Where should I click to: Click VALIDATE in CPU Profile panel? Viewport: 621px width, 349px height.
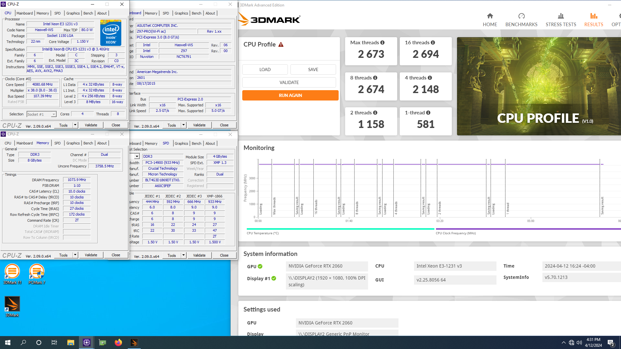pos(289,82)
